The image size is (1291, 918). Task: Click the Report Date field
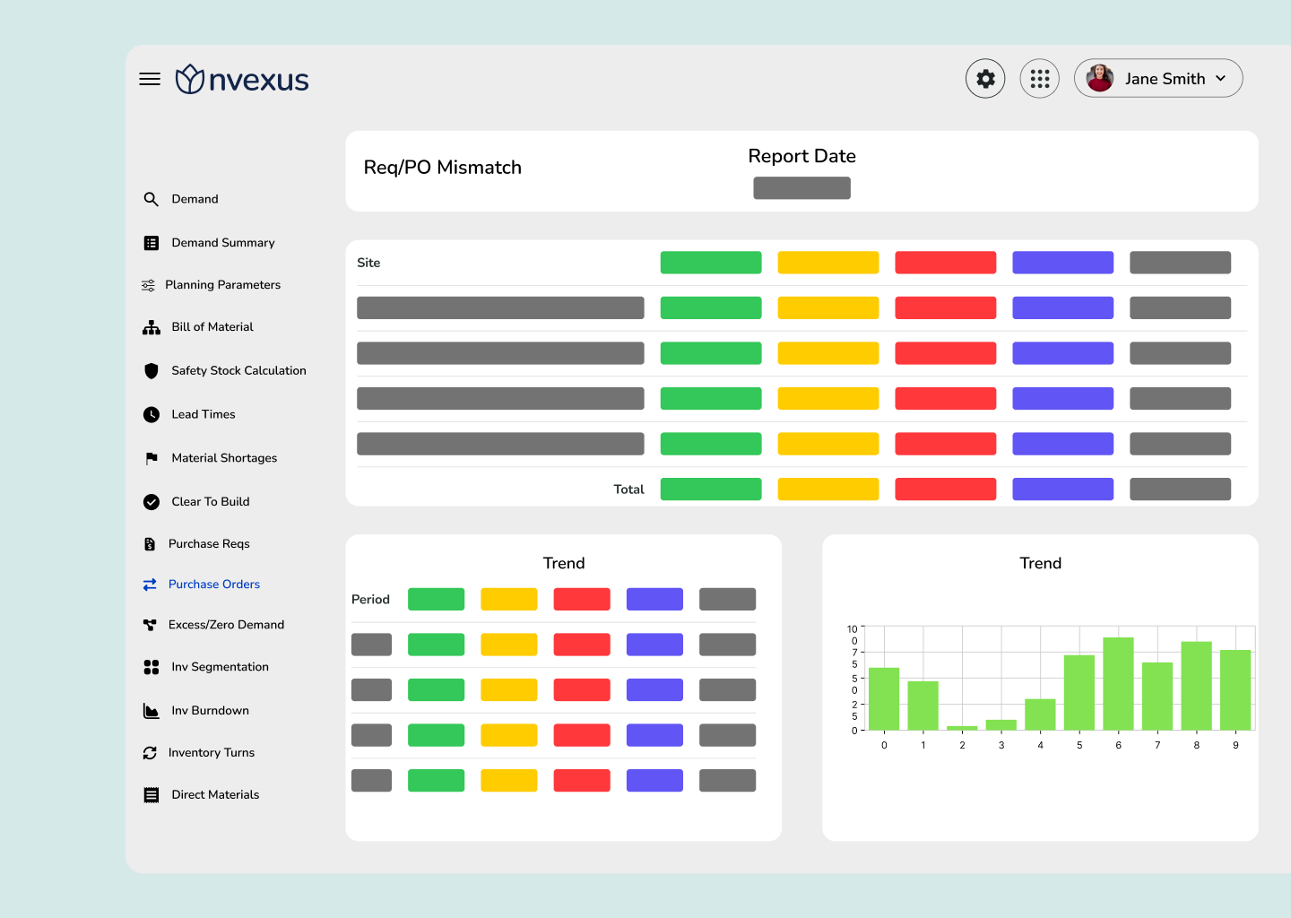[801, 188]
